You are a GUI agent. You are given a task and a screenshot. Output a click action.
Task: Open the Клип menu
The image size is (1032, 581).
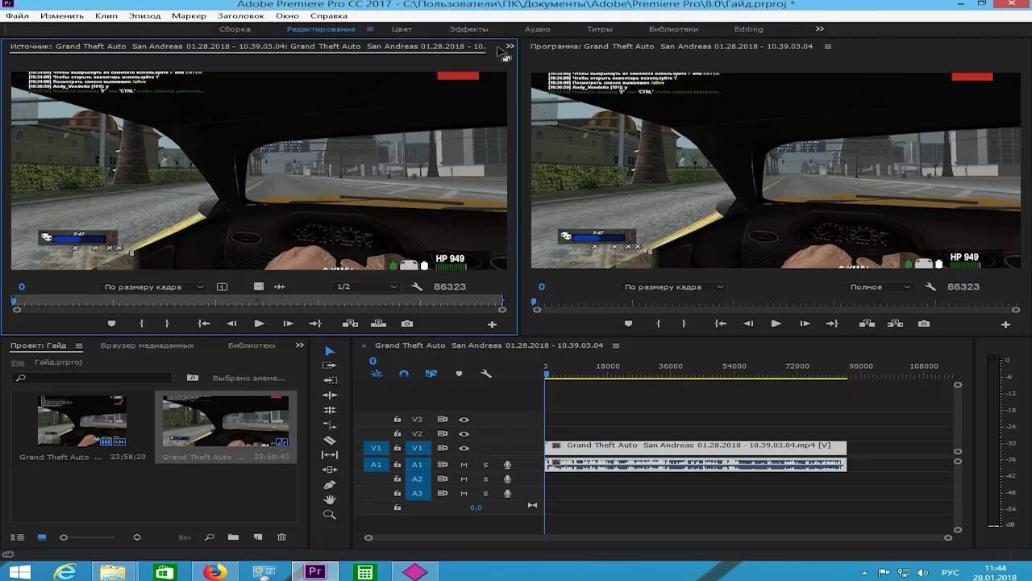[x=106, y=16]
